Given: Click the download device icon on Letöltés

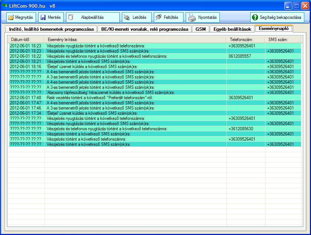Looking at the screenshot, I should point(127,17).
